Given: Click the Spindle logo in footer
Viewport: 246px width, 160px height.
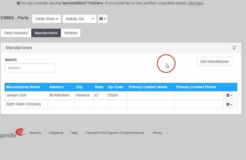Looking at the screenshot, I should 13,133.
